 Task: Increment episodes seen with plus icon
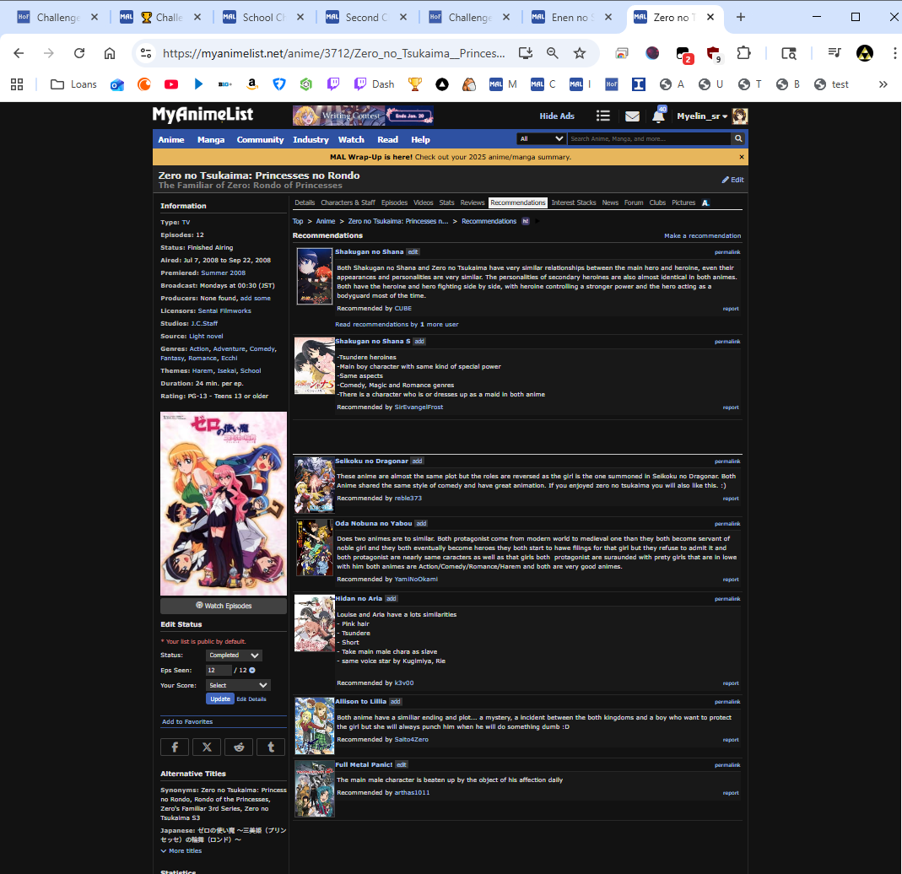click(252, 671)
